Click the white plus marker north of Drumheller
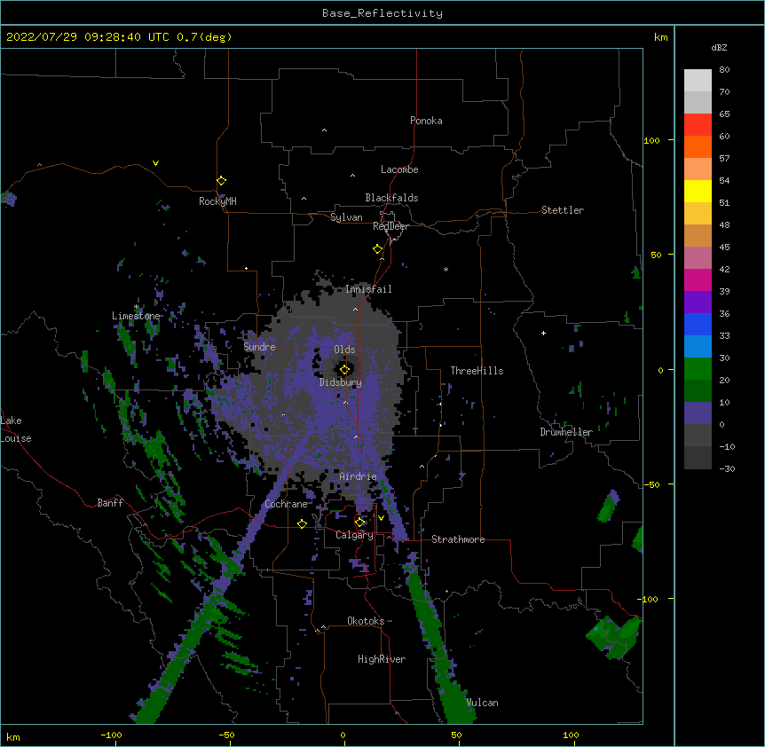 tap(543, 333)
